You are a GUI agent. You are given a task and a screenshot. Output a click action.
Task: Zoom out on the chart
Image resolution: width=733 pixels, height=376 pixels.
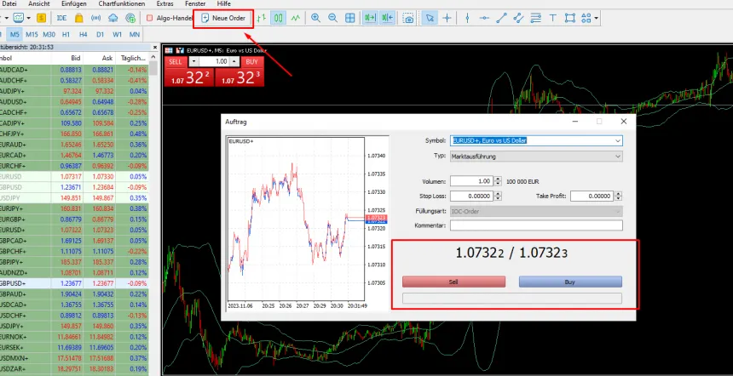333,18
